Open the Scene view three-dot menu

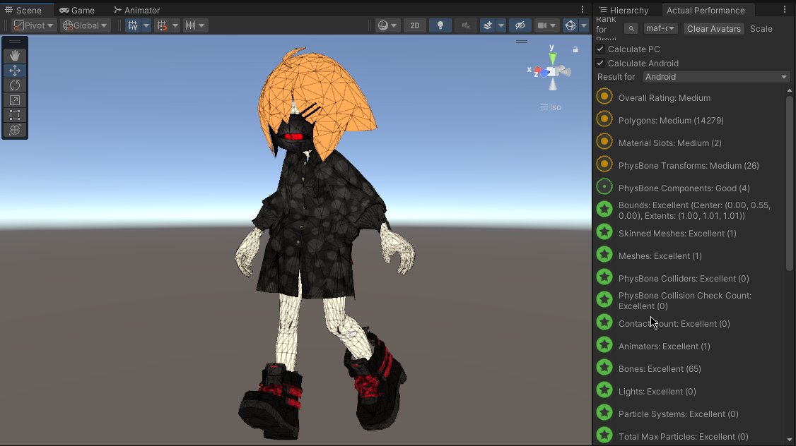583,10
